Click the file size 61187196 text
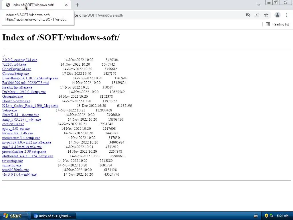 124,106
